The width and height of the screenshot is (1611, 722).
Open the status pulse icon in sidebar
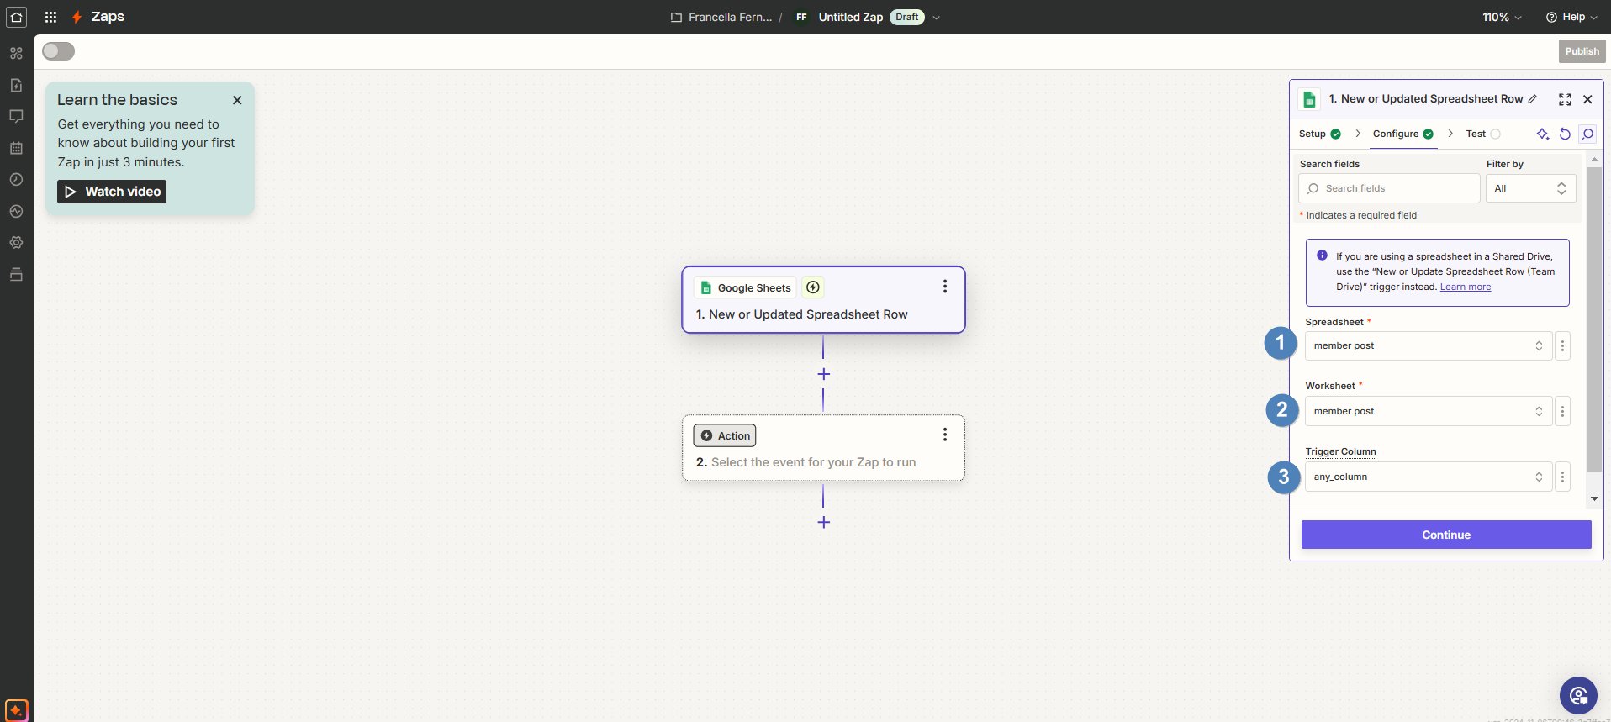[16, 211]
